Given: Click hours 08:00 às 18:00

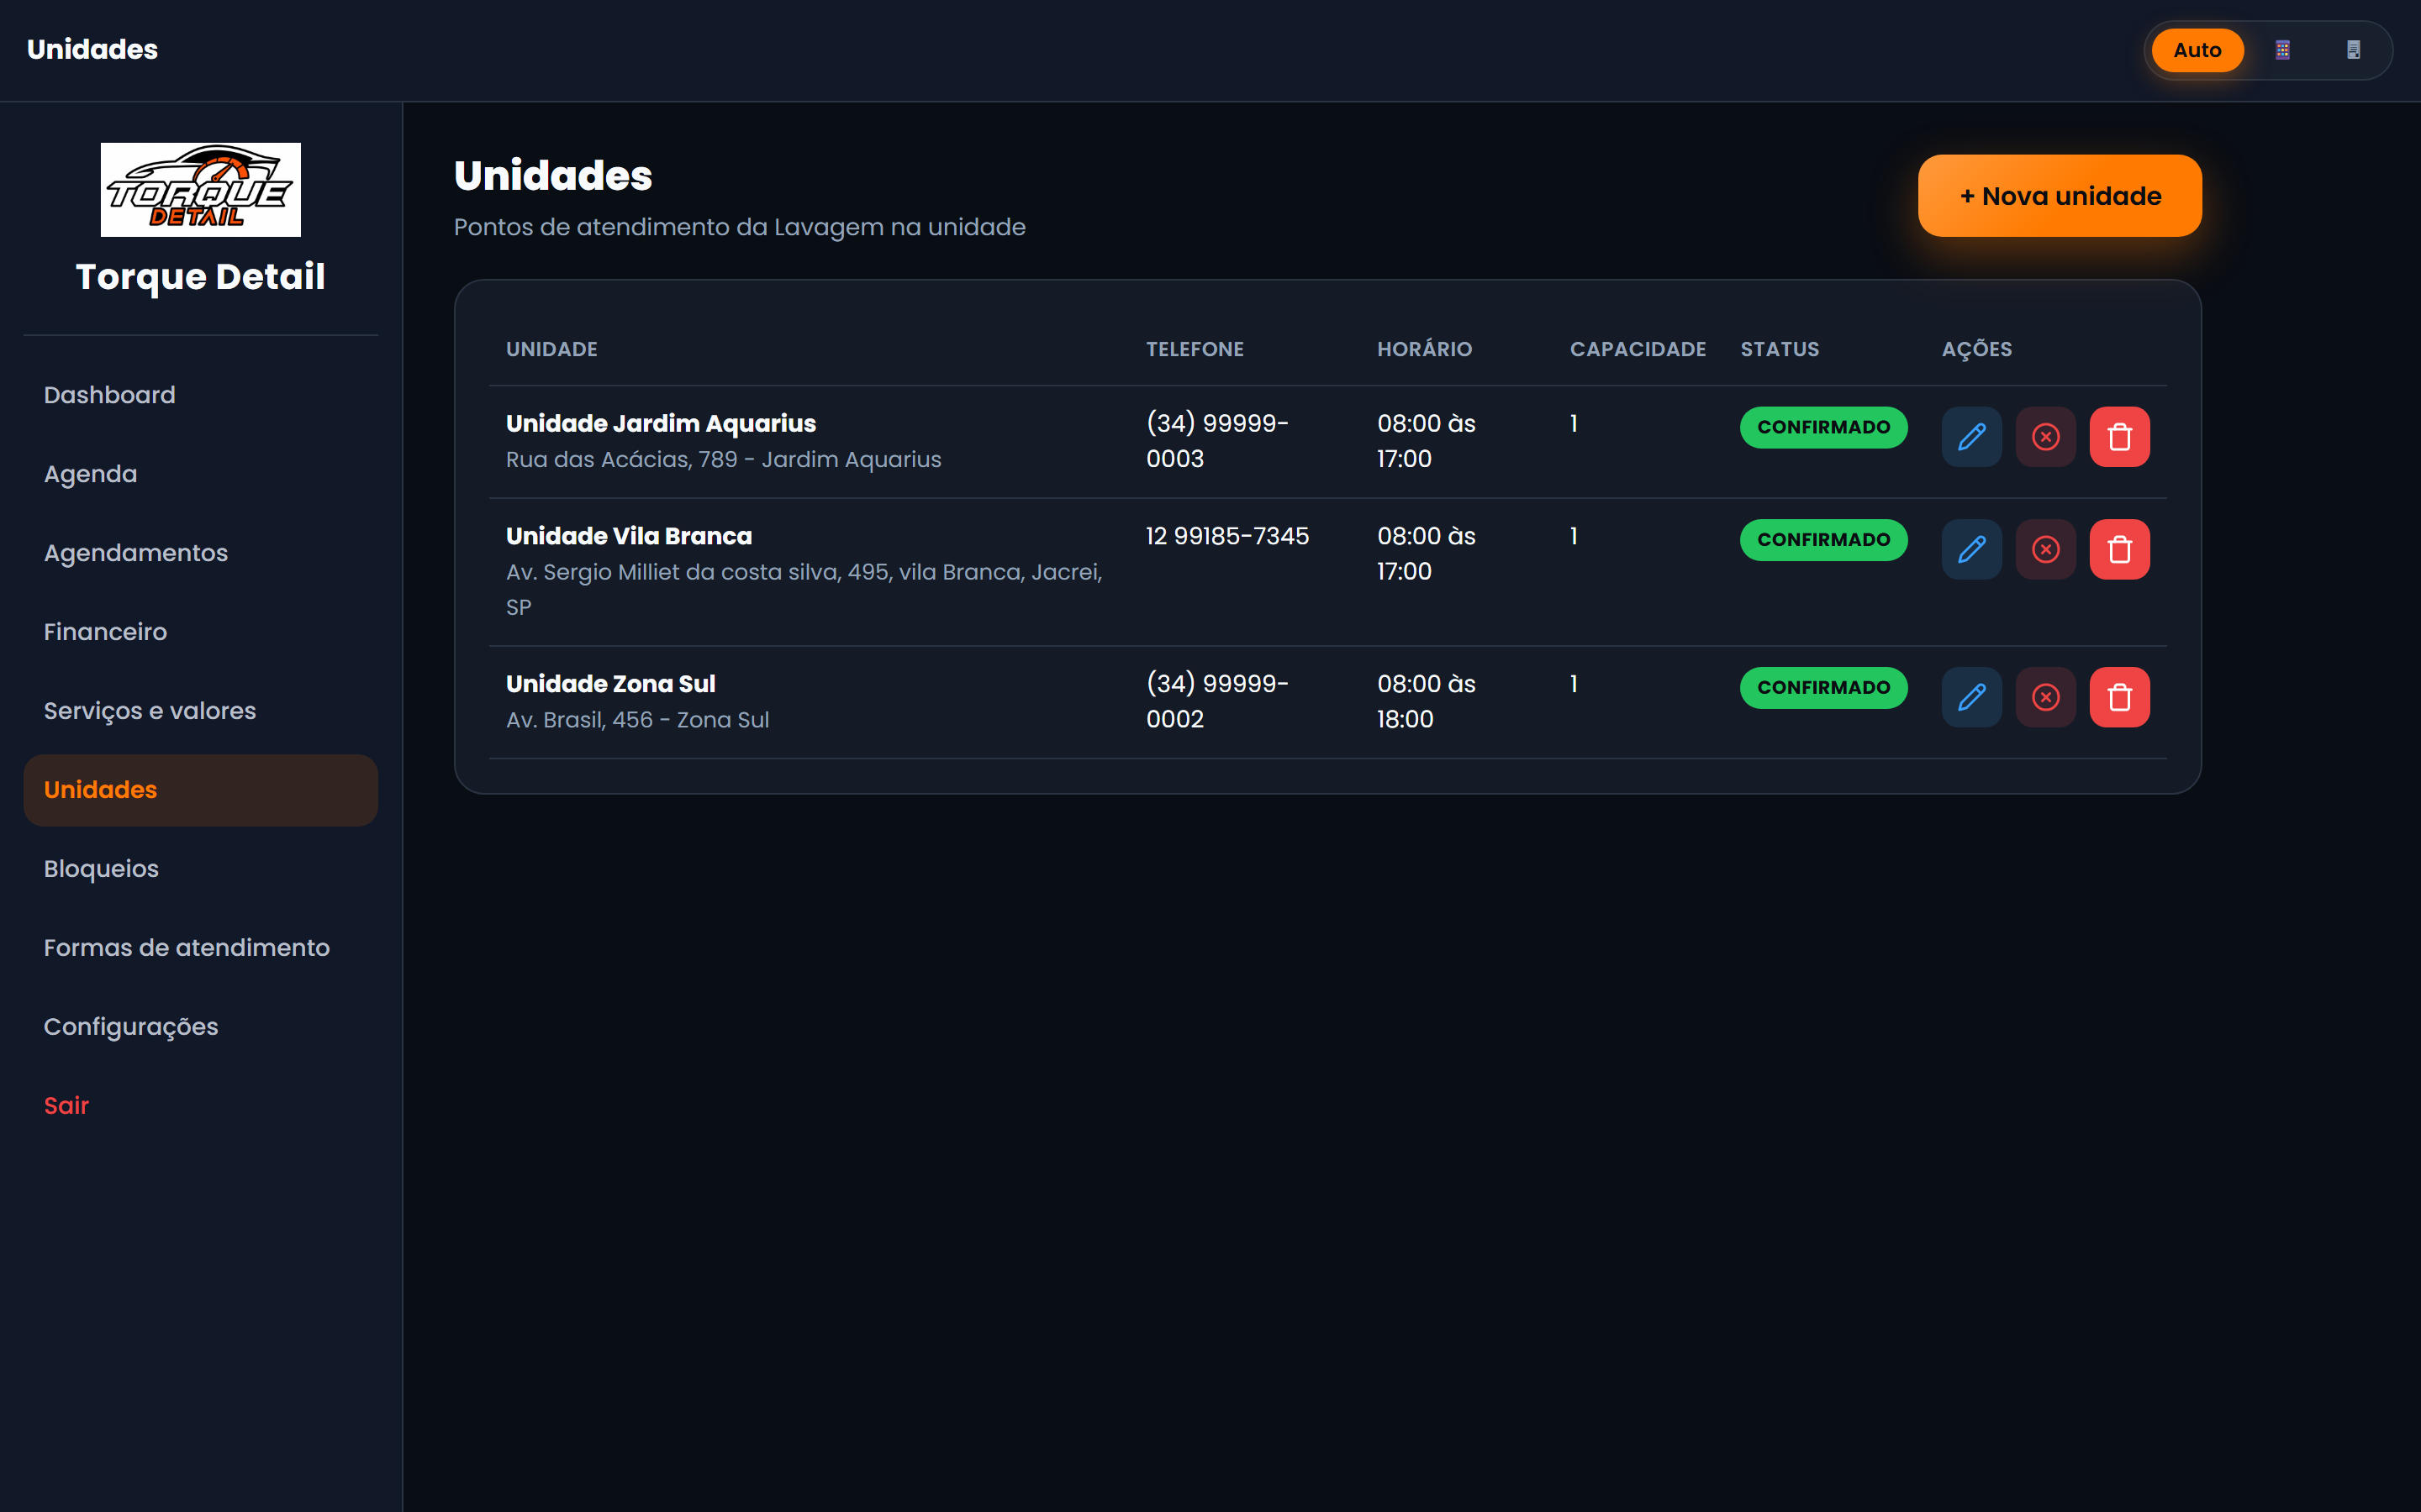Looking at the screenshot, I should click(x=1426, y=701).
